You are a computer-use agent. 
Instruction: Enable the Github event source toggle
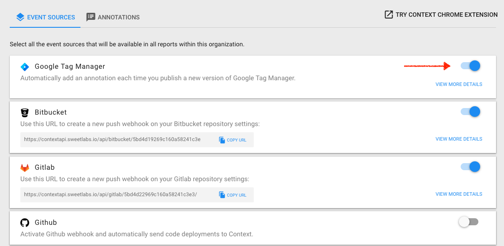click(469, 222)
